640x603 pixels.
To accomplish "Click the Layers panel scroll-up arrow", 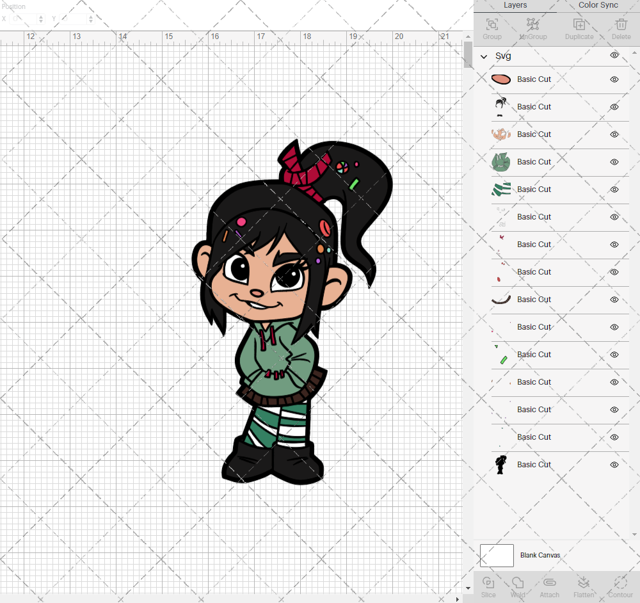I will click(634, 53).
